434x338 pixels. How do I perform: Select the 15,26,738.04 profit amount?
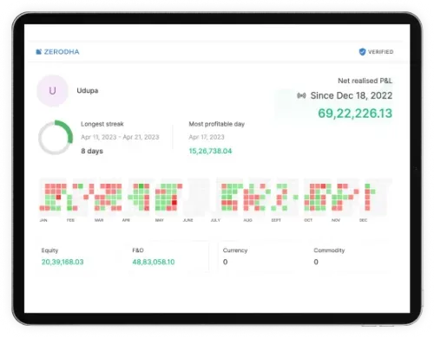click(210, 151)
